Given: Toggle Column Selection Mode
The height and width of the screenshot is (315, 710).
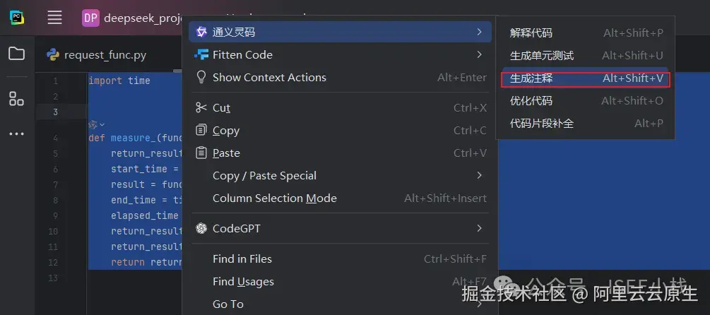Looking at the screenshot, I should tap(275, 198).
